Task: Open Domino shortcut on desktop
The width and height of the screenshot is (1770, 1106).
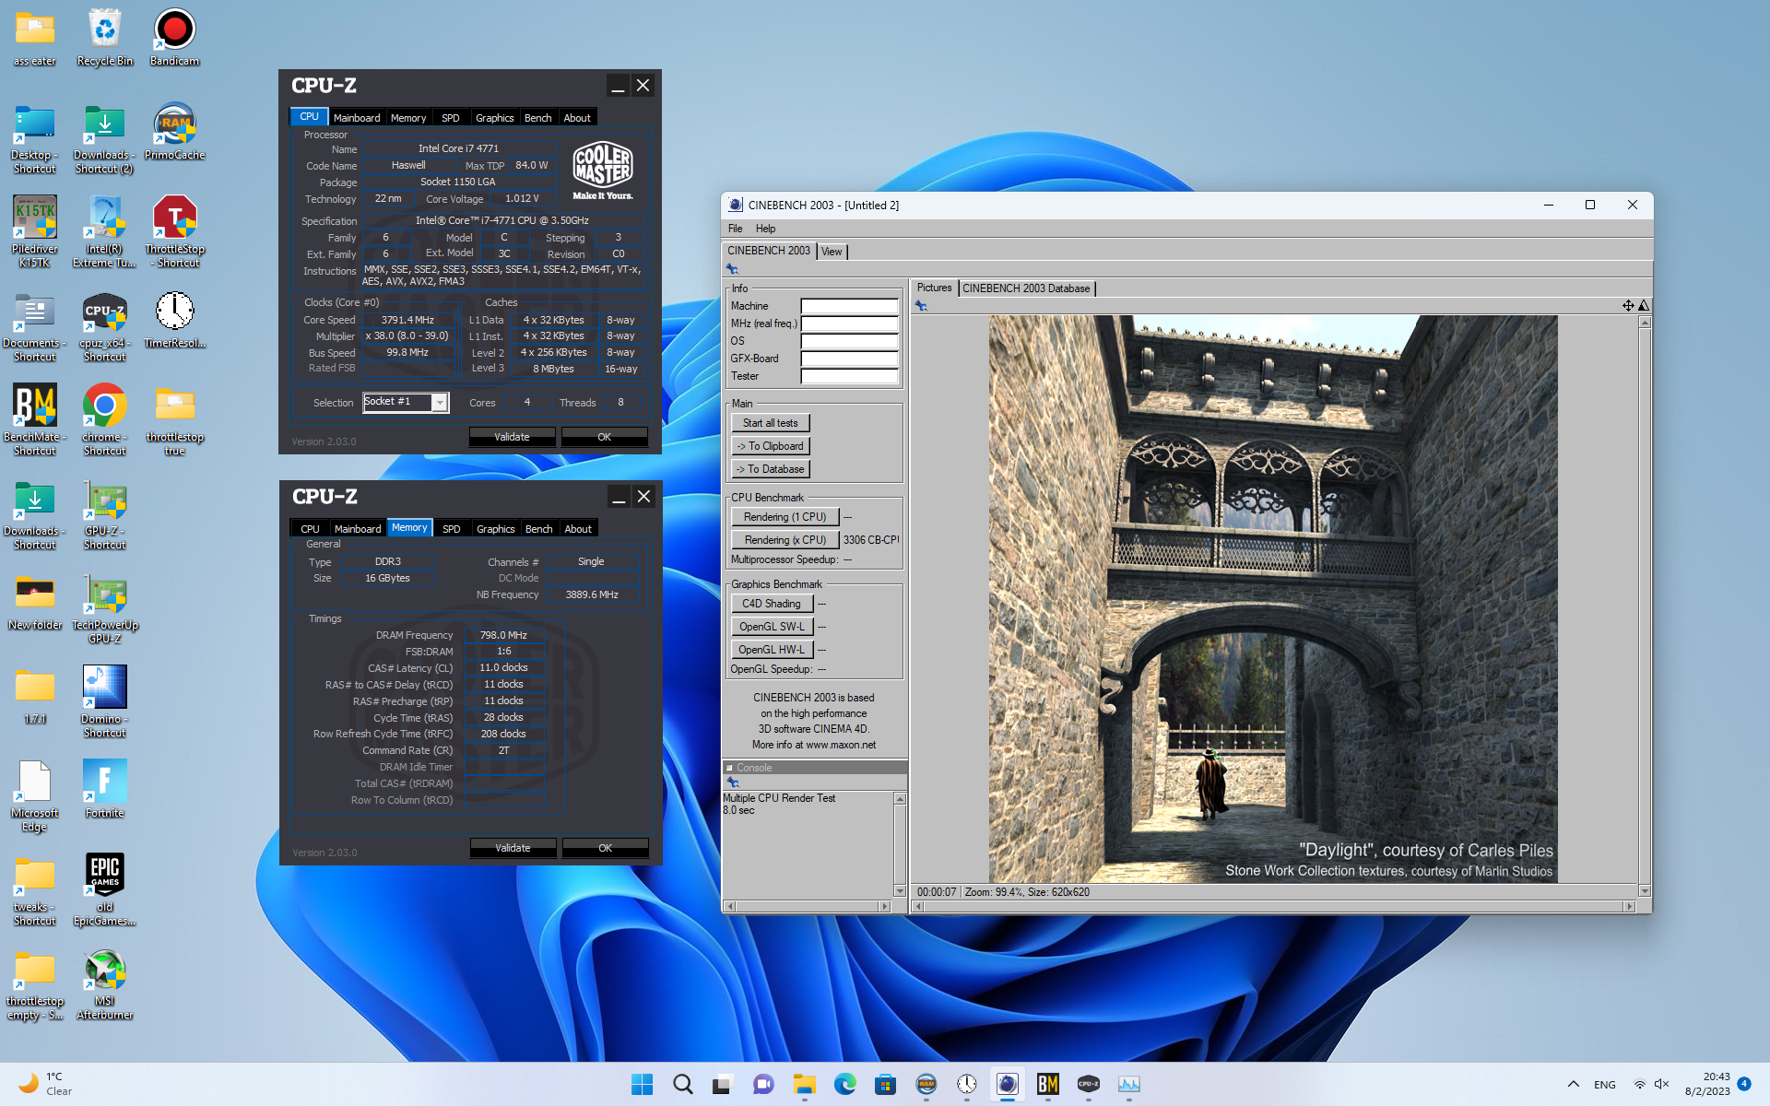Action: [105, 702]
